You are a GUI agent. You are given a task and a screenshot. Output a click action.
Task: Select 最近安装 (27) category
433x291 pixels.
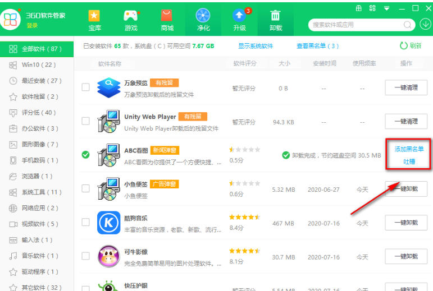click(x=37, y=81)
